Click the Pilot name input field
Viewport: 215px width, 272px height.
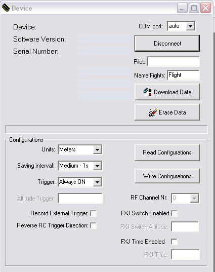[x=173, y=61]
